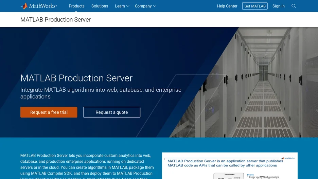The height and width of the screenshot is (179, 318).
Task: Click the Get MATLAB button
Action: coord(255,6)
